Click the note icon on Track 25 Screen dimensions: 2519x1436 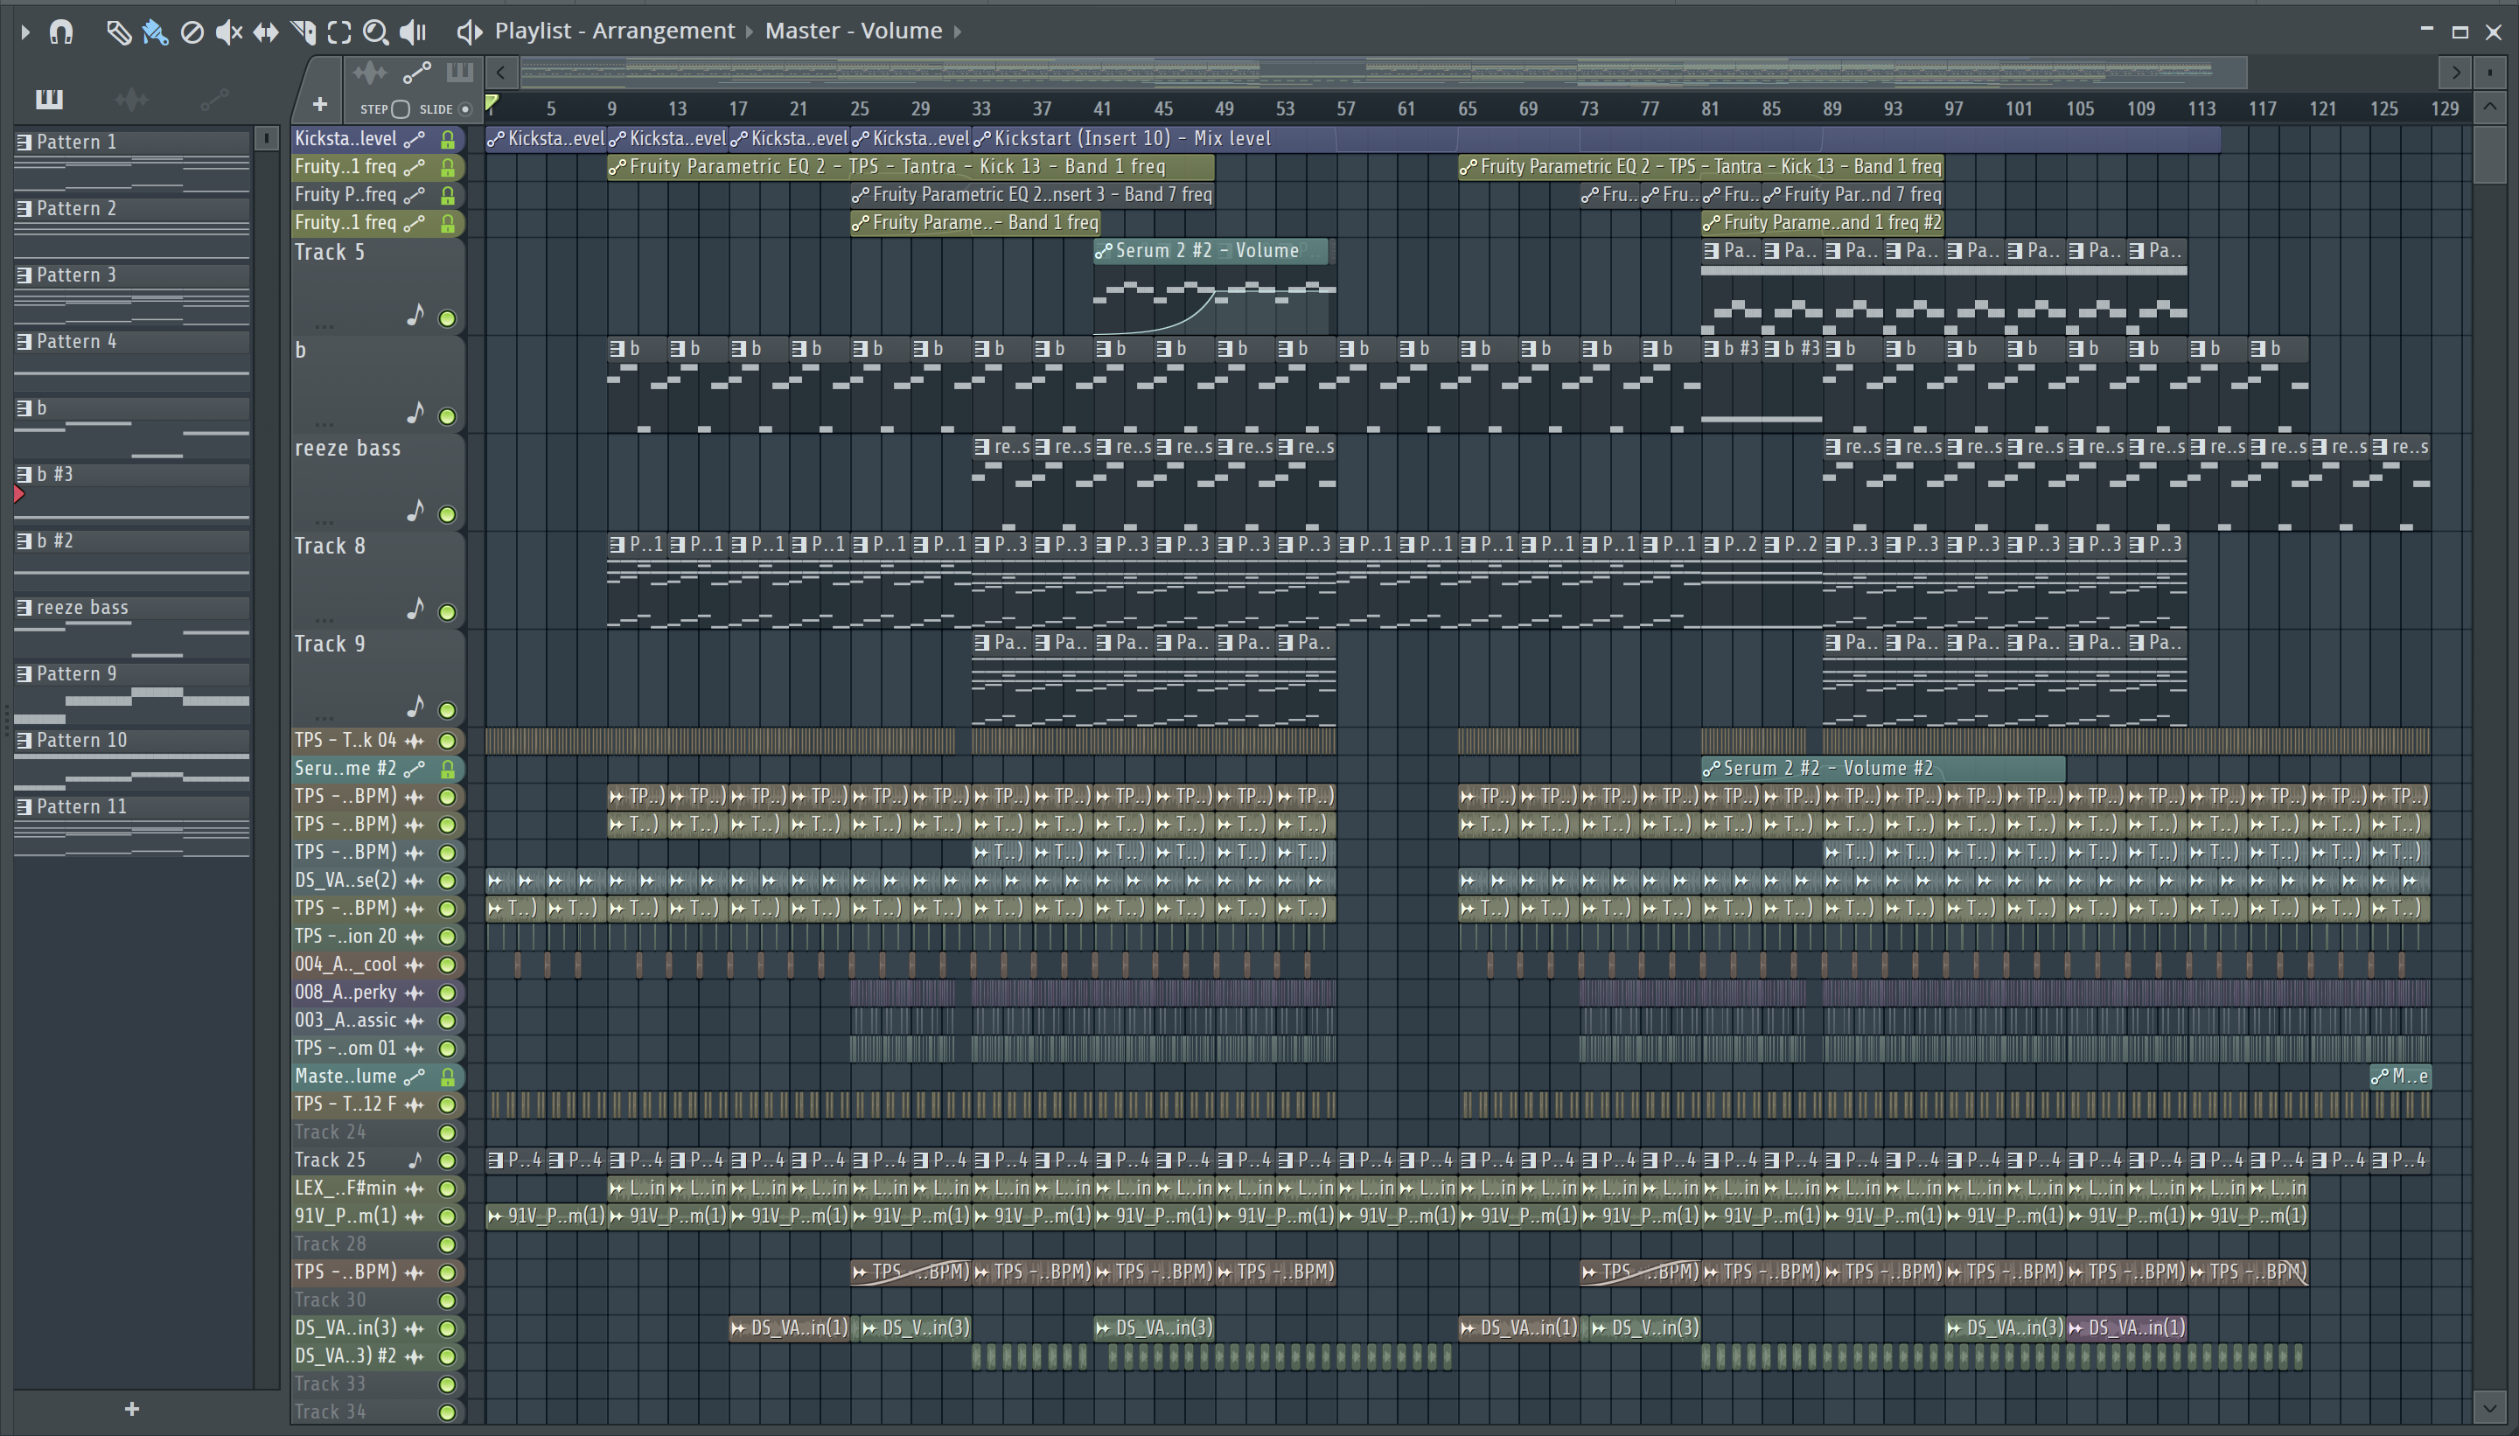(x=416, y=1160)
